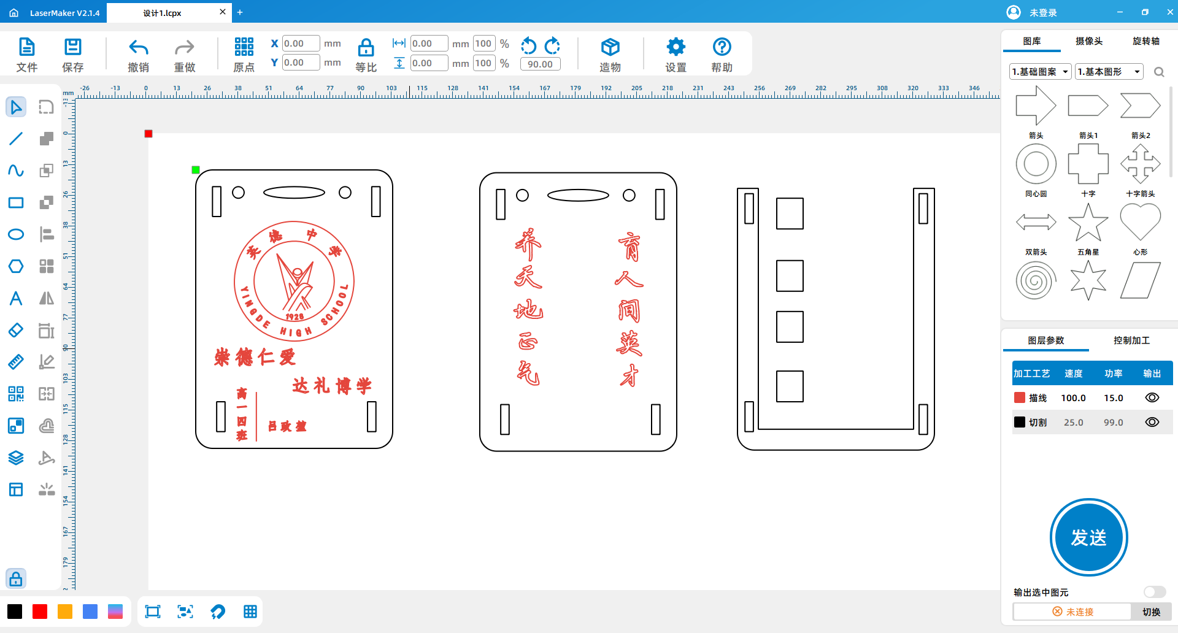Pick the red color swatch
The width and height of the screenshot is (1178, 633).
[x=40, y=612]
